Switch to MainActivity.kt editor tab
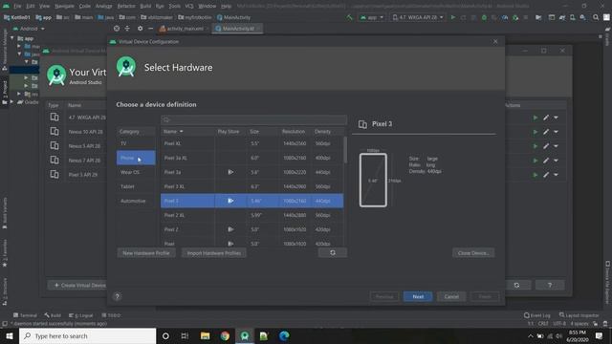This screenshot has height=344, width=612. 238,29
